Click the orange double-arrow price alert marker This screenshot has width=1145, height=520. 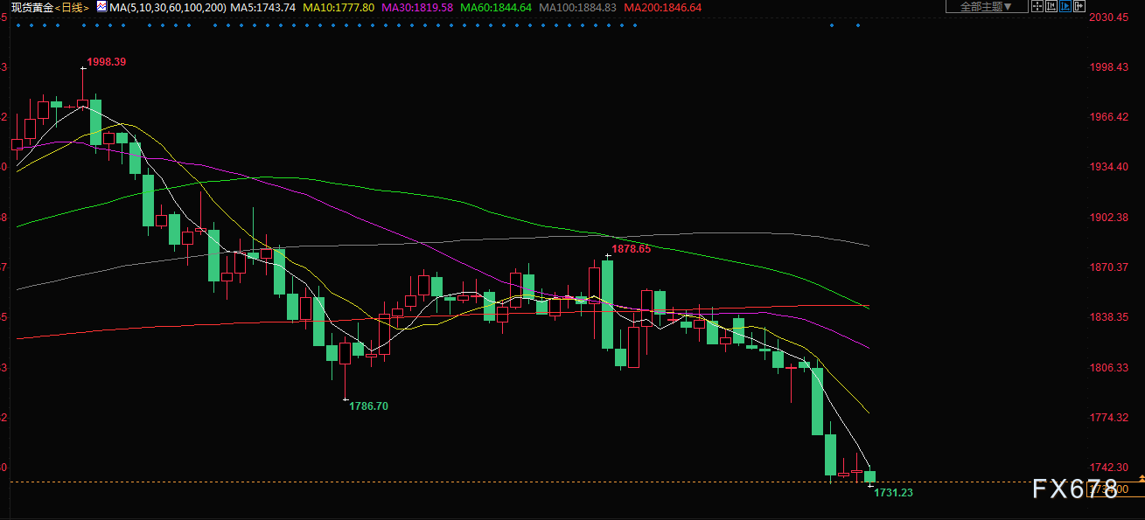(1141, 480)
